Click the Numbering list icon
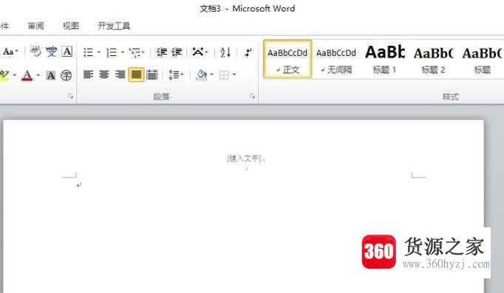The width and height of the screenshot is (504, 293). tap(112, 52)
